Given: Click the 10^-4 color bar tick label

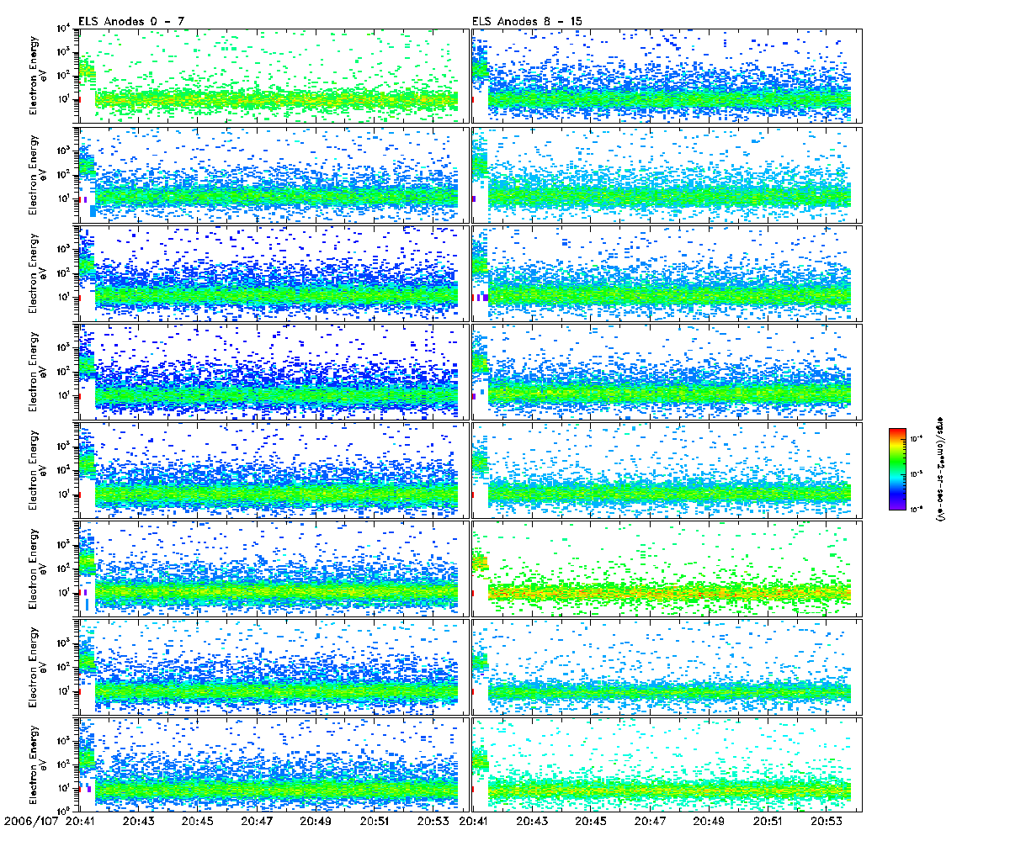Looking at the screenshot, I should [x=916, y=438].
